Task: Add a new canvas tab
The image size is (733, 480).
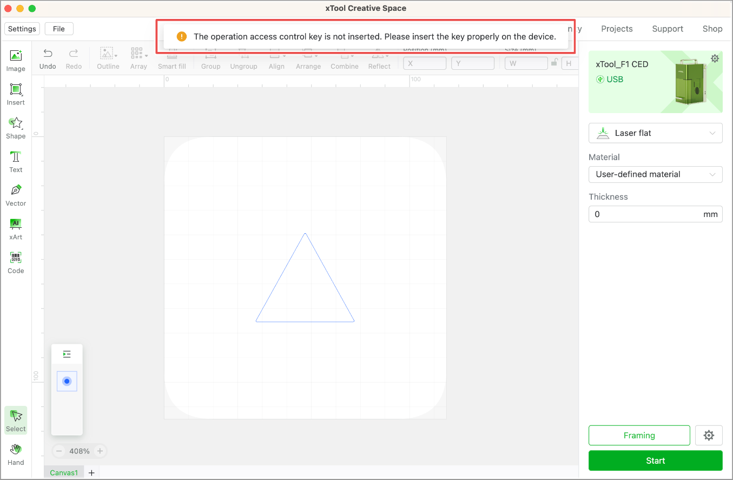Action: coord(91,473)
